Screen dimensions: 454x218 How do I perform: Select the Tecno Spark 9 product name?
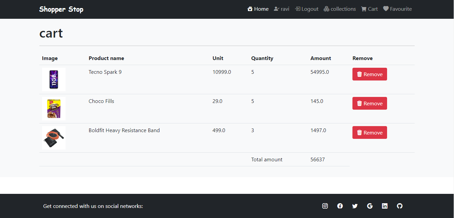click(x=105, y=72)
